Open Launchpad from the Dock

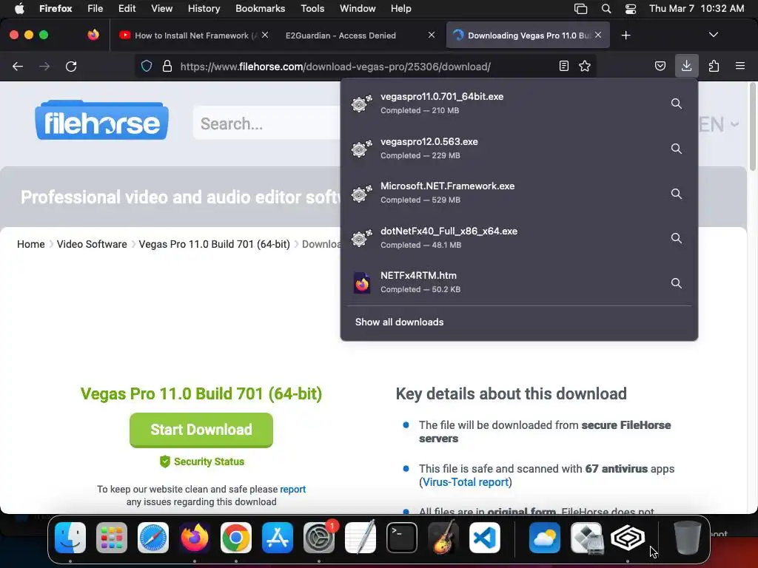(112, 538)
